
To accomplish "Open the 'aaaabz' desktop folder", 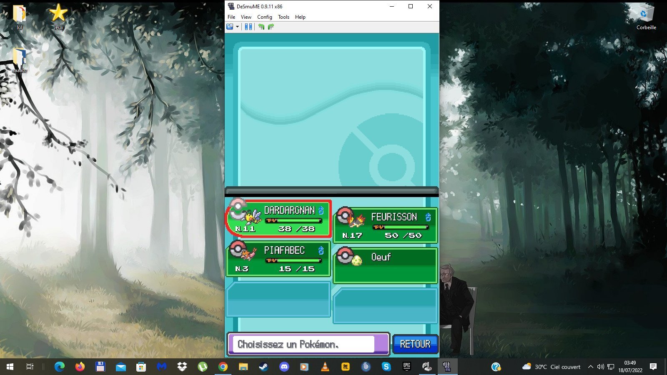I will [19, 60].
